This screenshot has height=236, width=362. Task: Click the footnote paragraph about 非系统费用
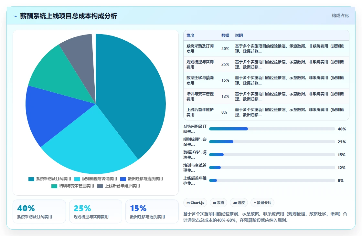click(x=265, y=217)
